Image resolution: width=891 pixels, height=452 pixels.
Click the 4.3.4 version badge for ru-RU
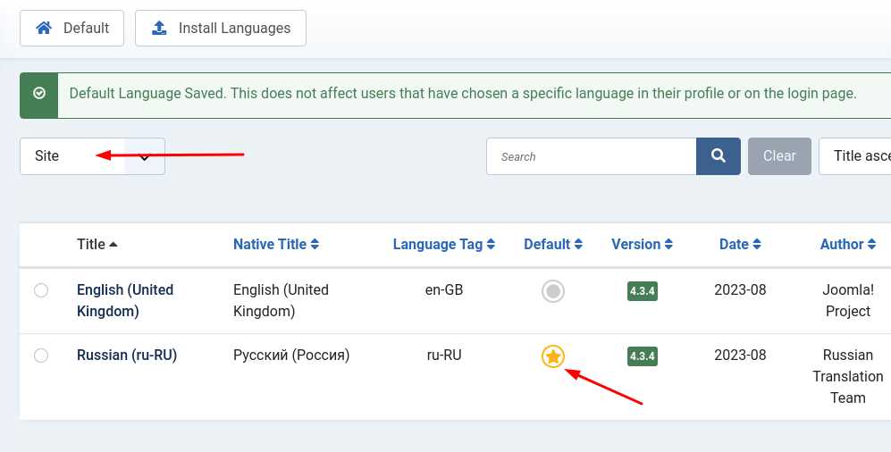[643, 356]
